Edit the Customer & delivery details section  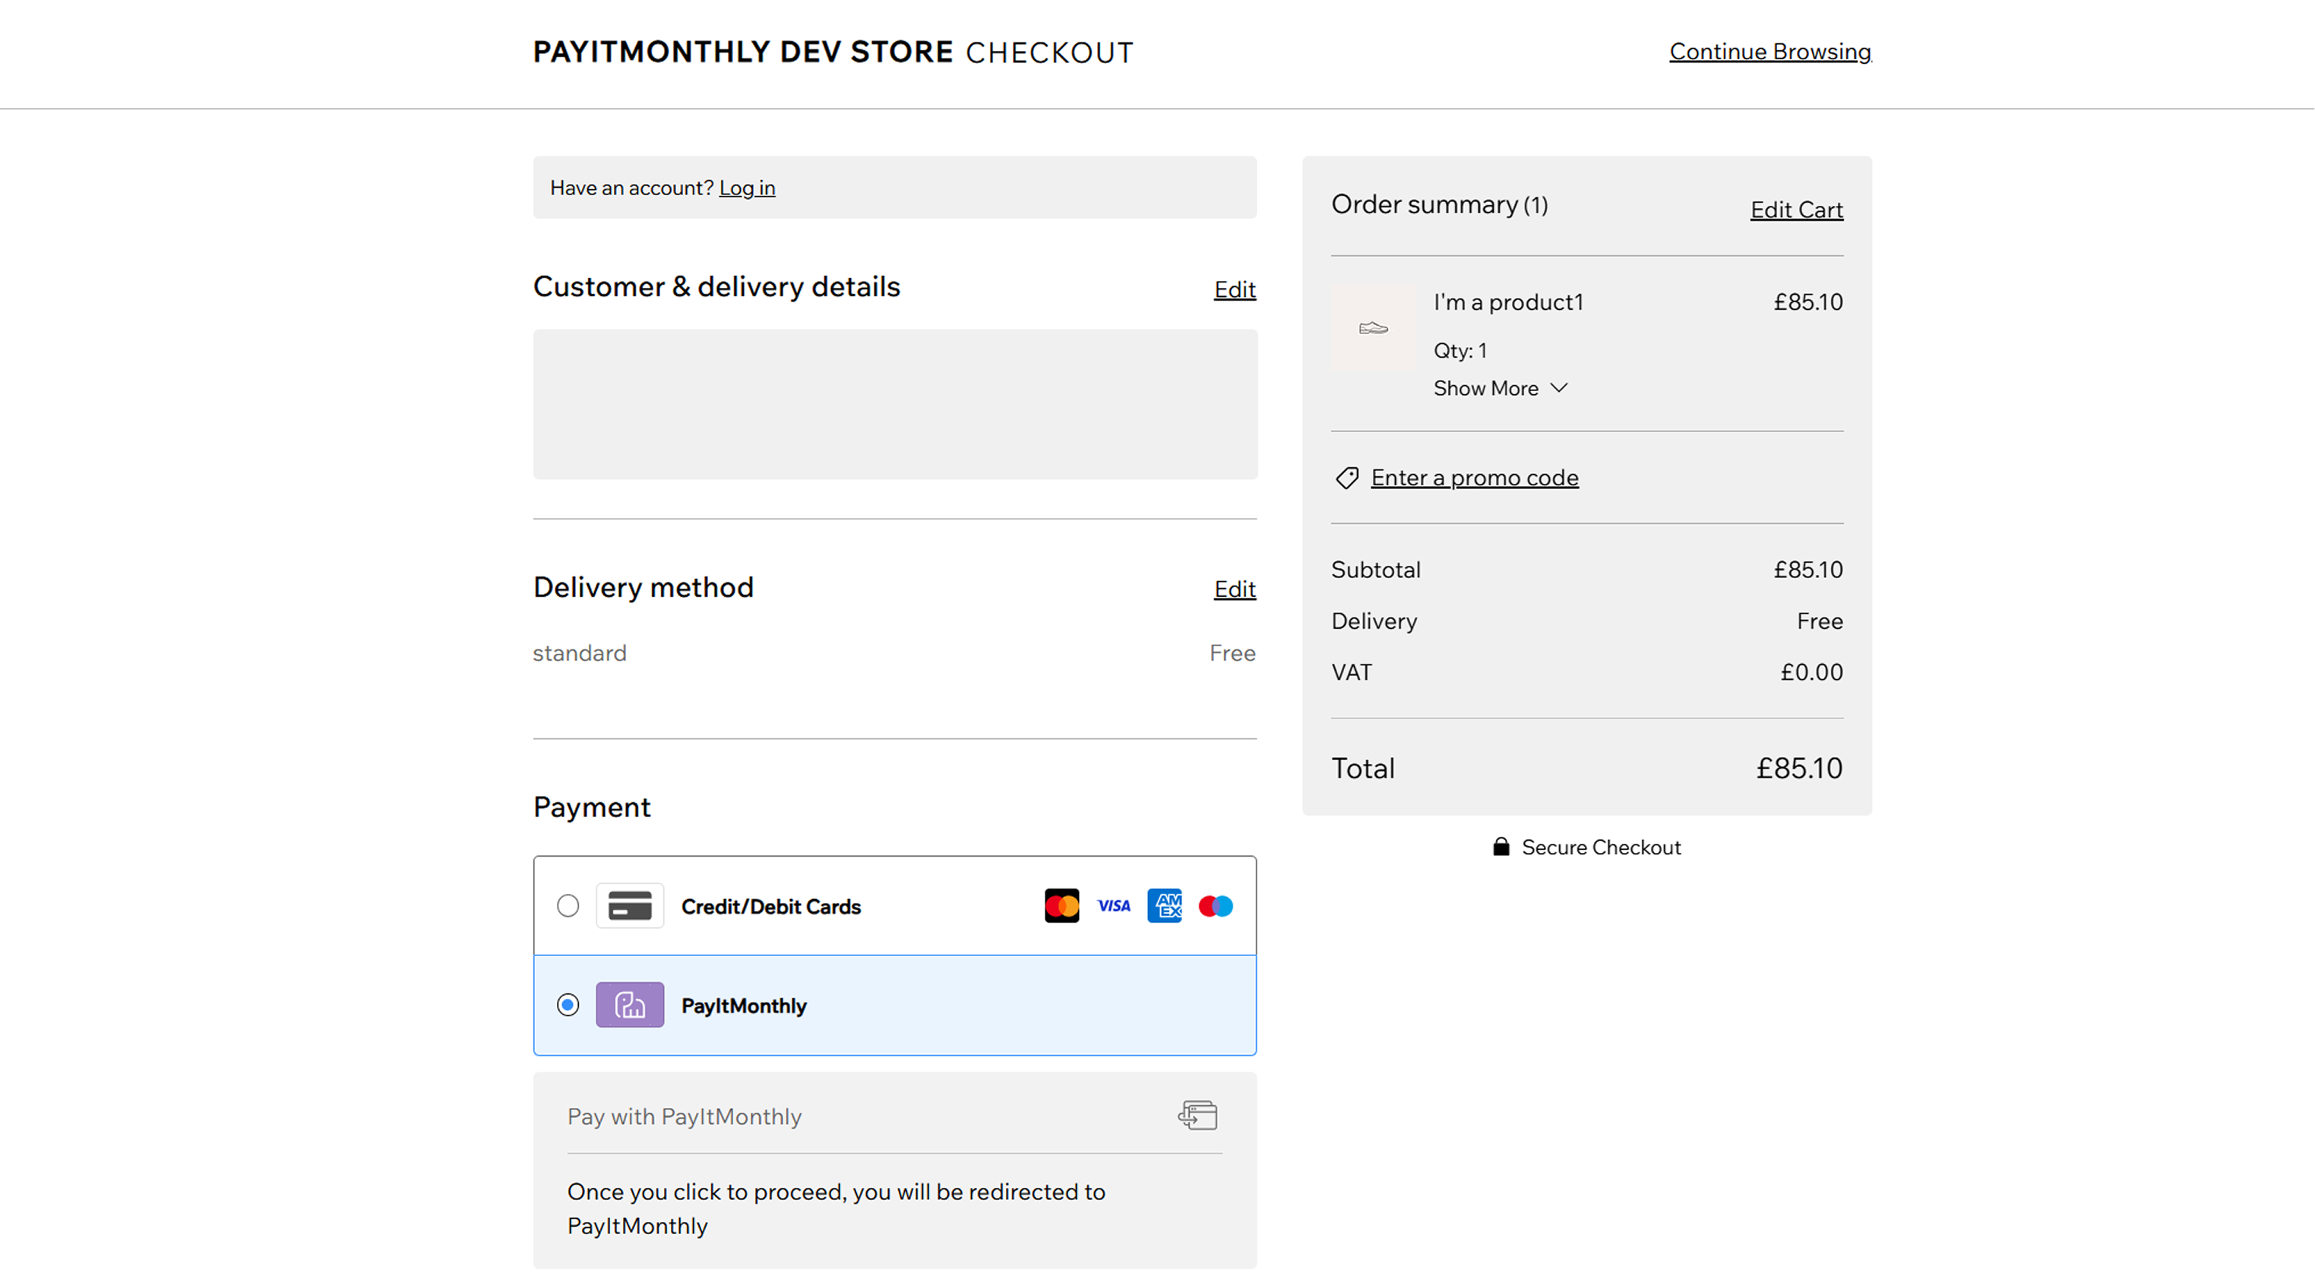coord(1235,289)
